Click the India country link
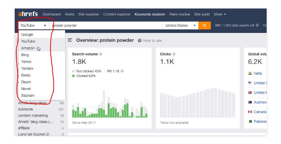The image size is (281, 144). pyautogui.click(x=257, y=73)
